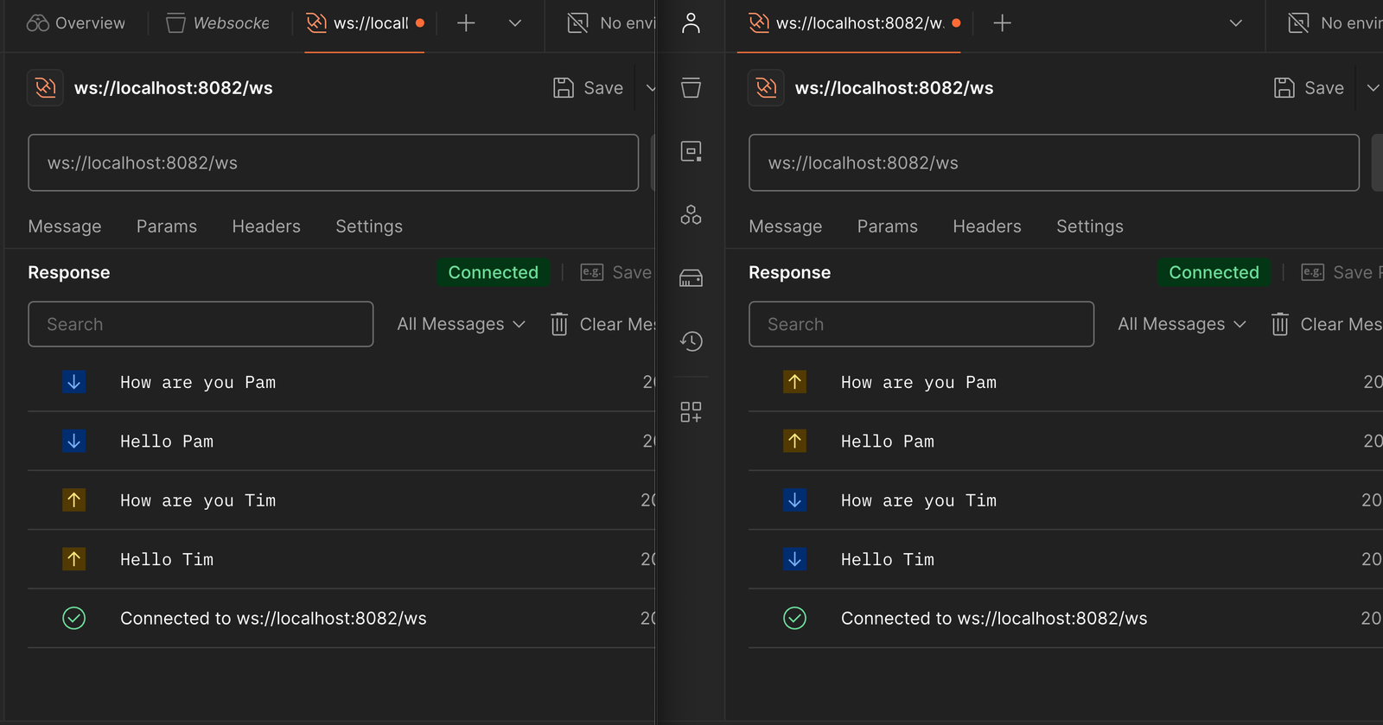This screenshot has height=725, width=1383.
Task: Click the sent arrow for 'Hello Tim' in left window
Action: coord(74,559)
